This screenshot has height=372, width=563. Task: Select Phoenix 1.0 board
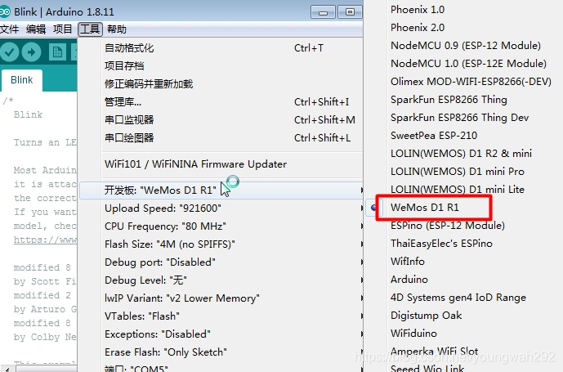tap(418, 10)
